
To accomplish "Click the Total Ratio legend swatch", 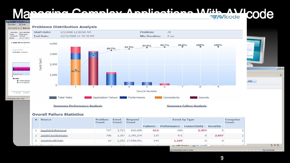I will (x=53, y=97).
